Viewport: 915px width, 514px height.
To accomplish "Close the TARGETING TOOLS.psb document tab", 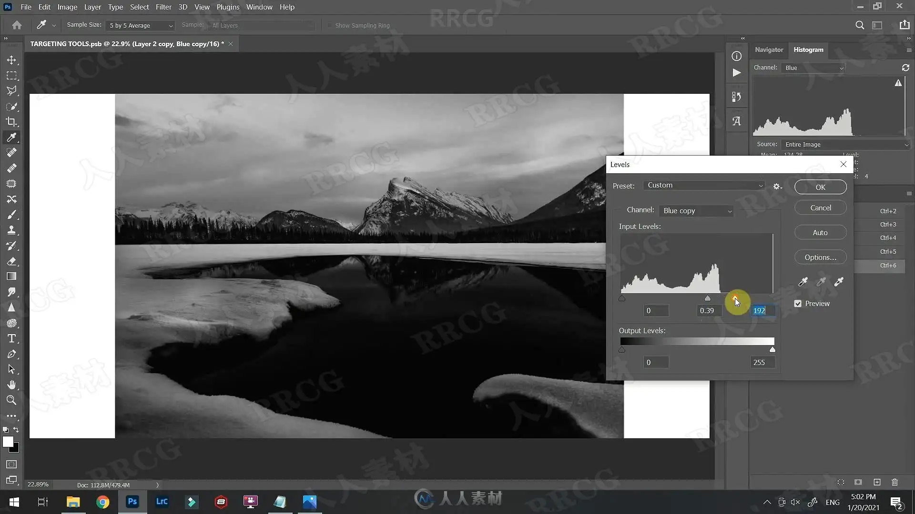I will pyautogui.click(x=231, y=44).
